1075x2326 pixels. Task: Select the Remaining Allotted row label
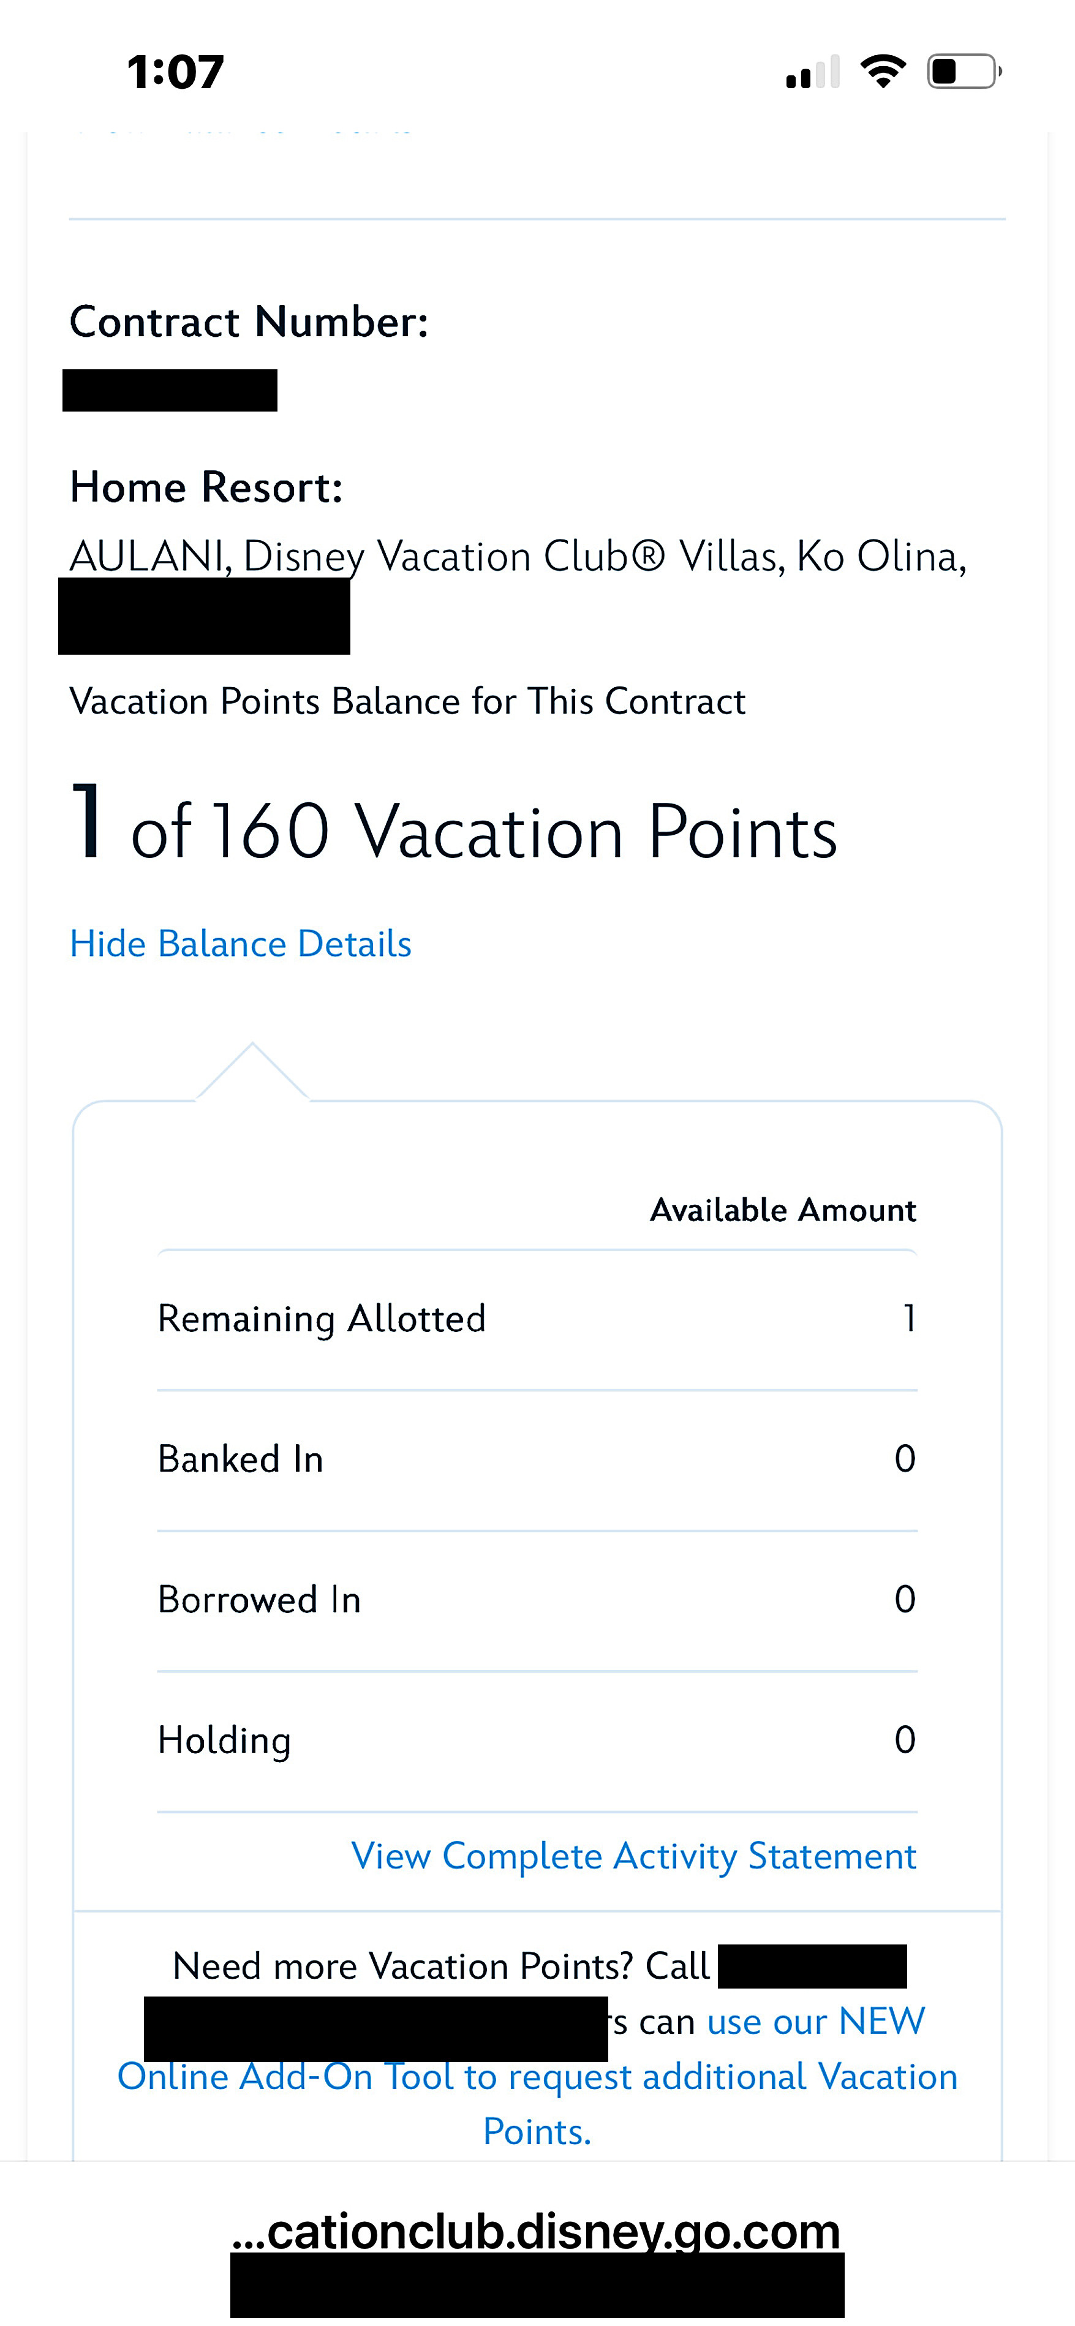pyautogui.click(x=322, y=1319)
